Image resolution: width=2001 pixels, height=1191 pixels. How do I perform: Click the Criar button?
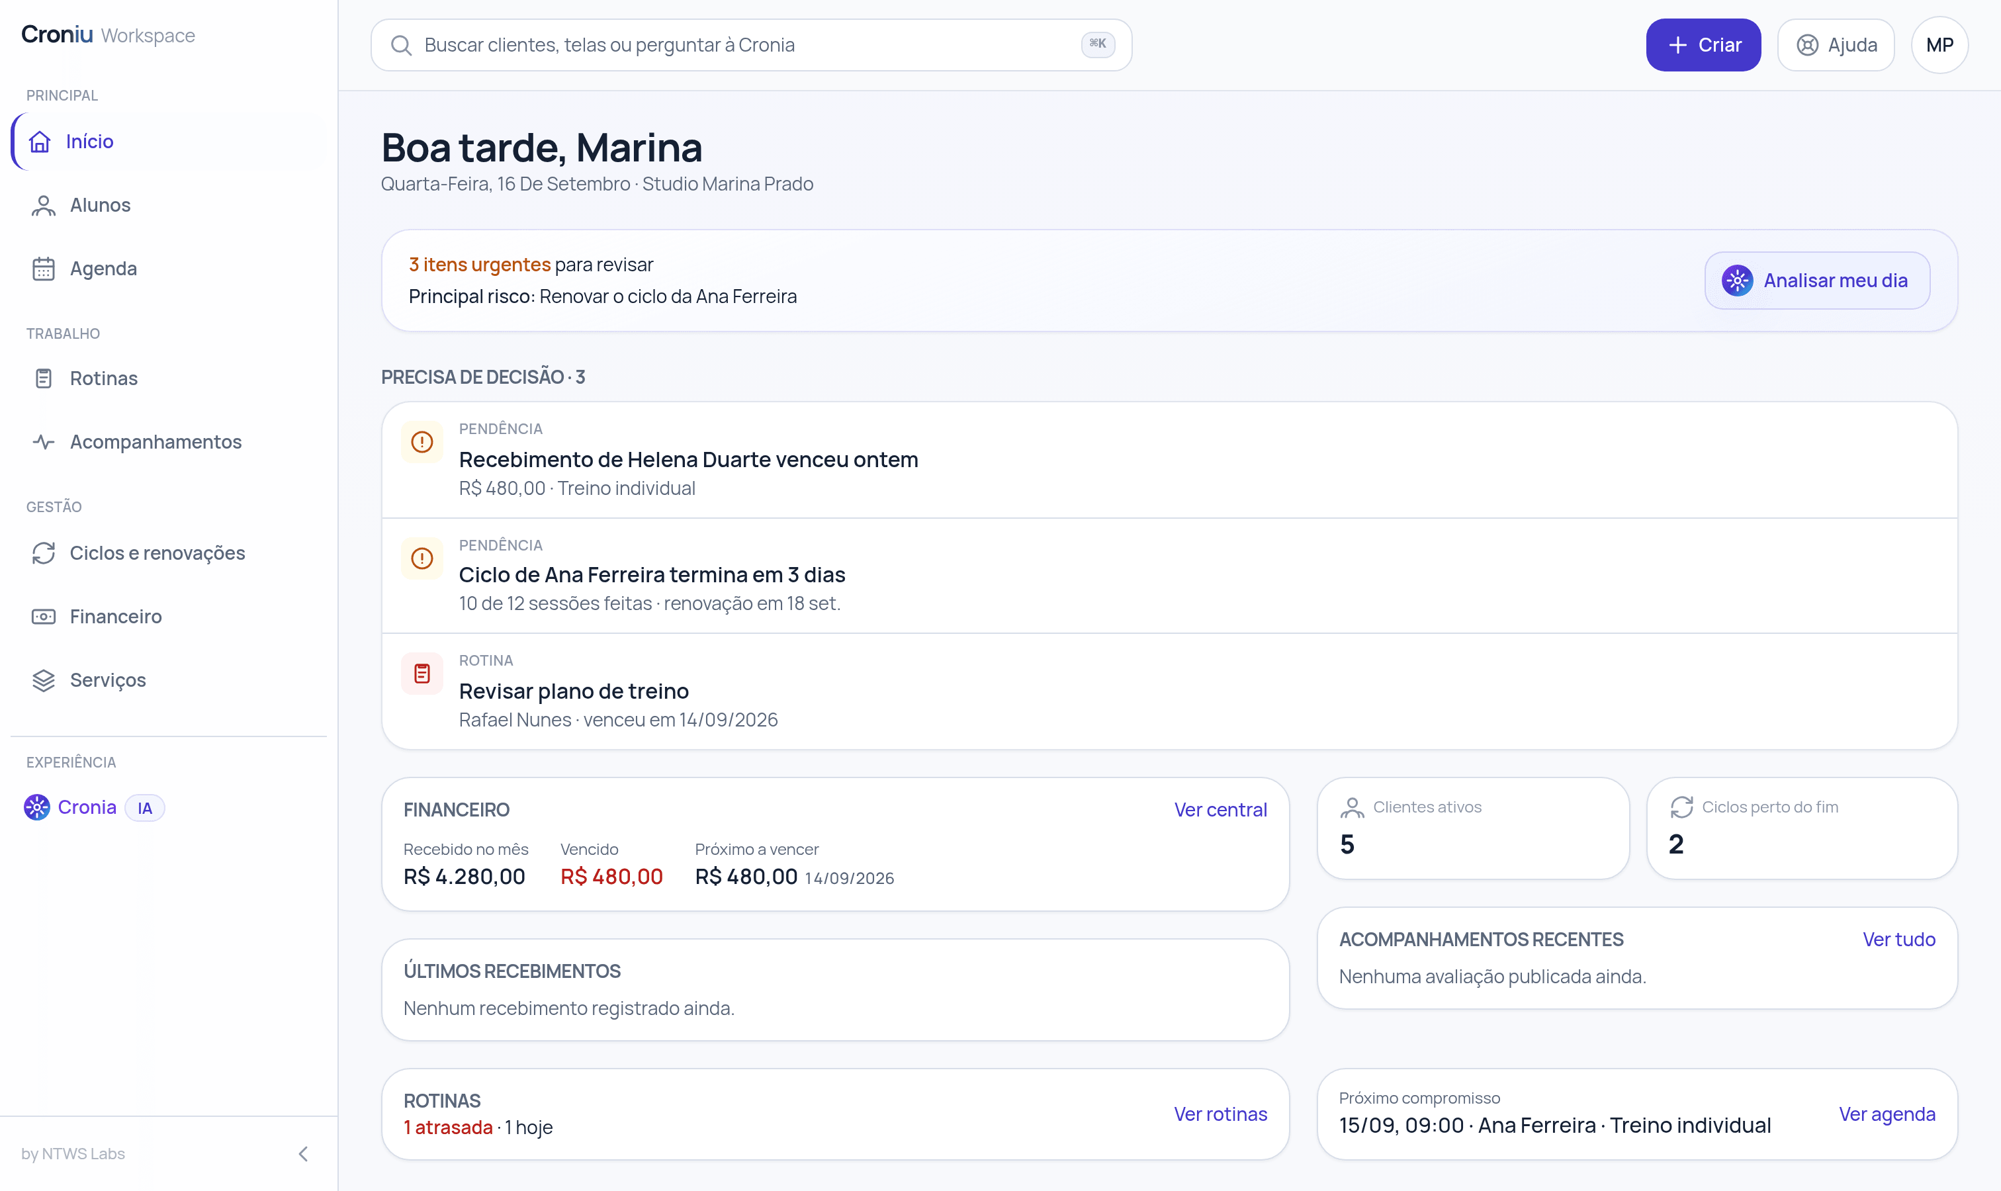point(1703,45)
